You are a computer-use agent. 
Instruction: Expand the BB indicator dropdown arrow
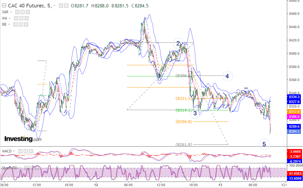point(9,24)
